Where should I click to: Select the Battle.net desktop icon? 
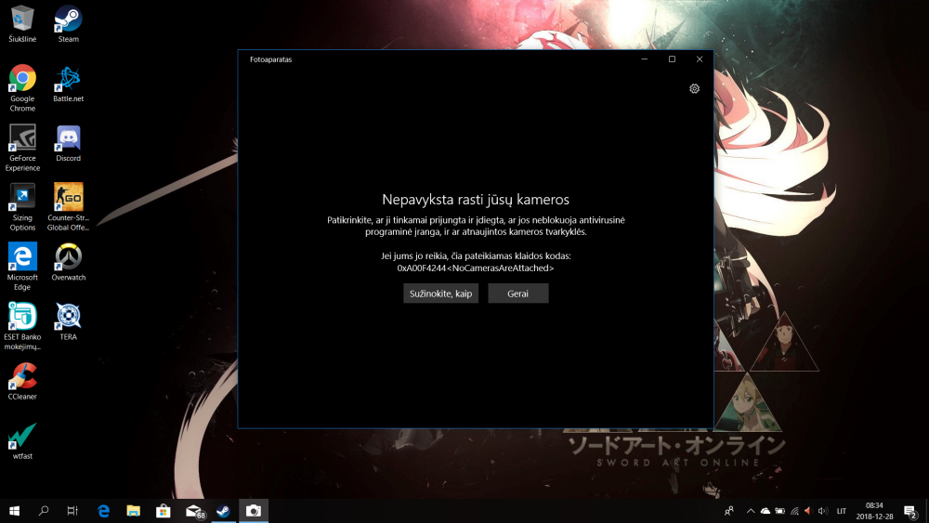(68, 85)
